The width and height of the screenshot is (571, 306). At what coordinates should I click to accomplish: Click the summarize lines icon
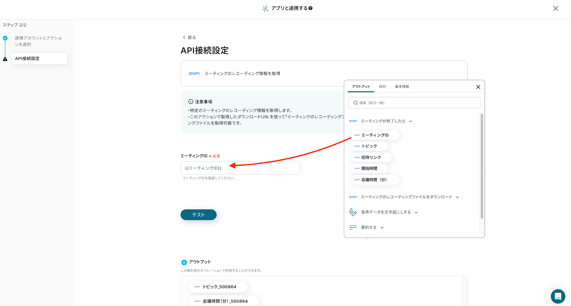353,228
